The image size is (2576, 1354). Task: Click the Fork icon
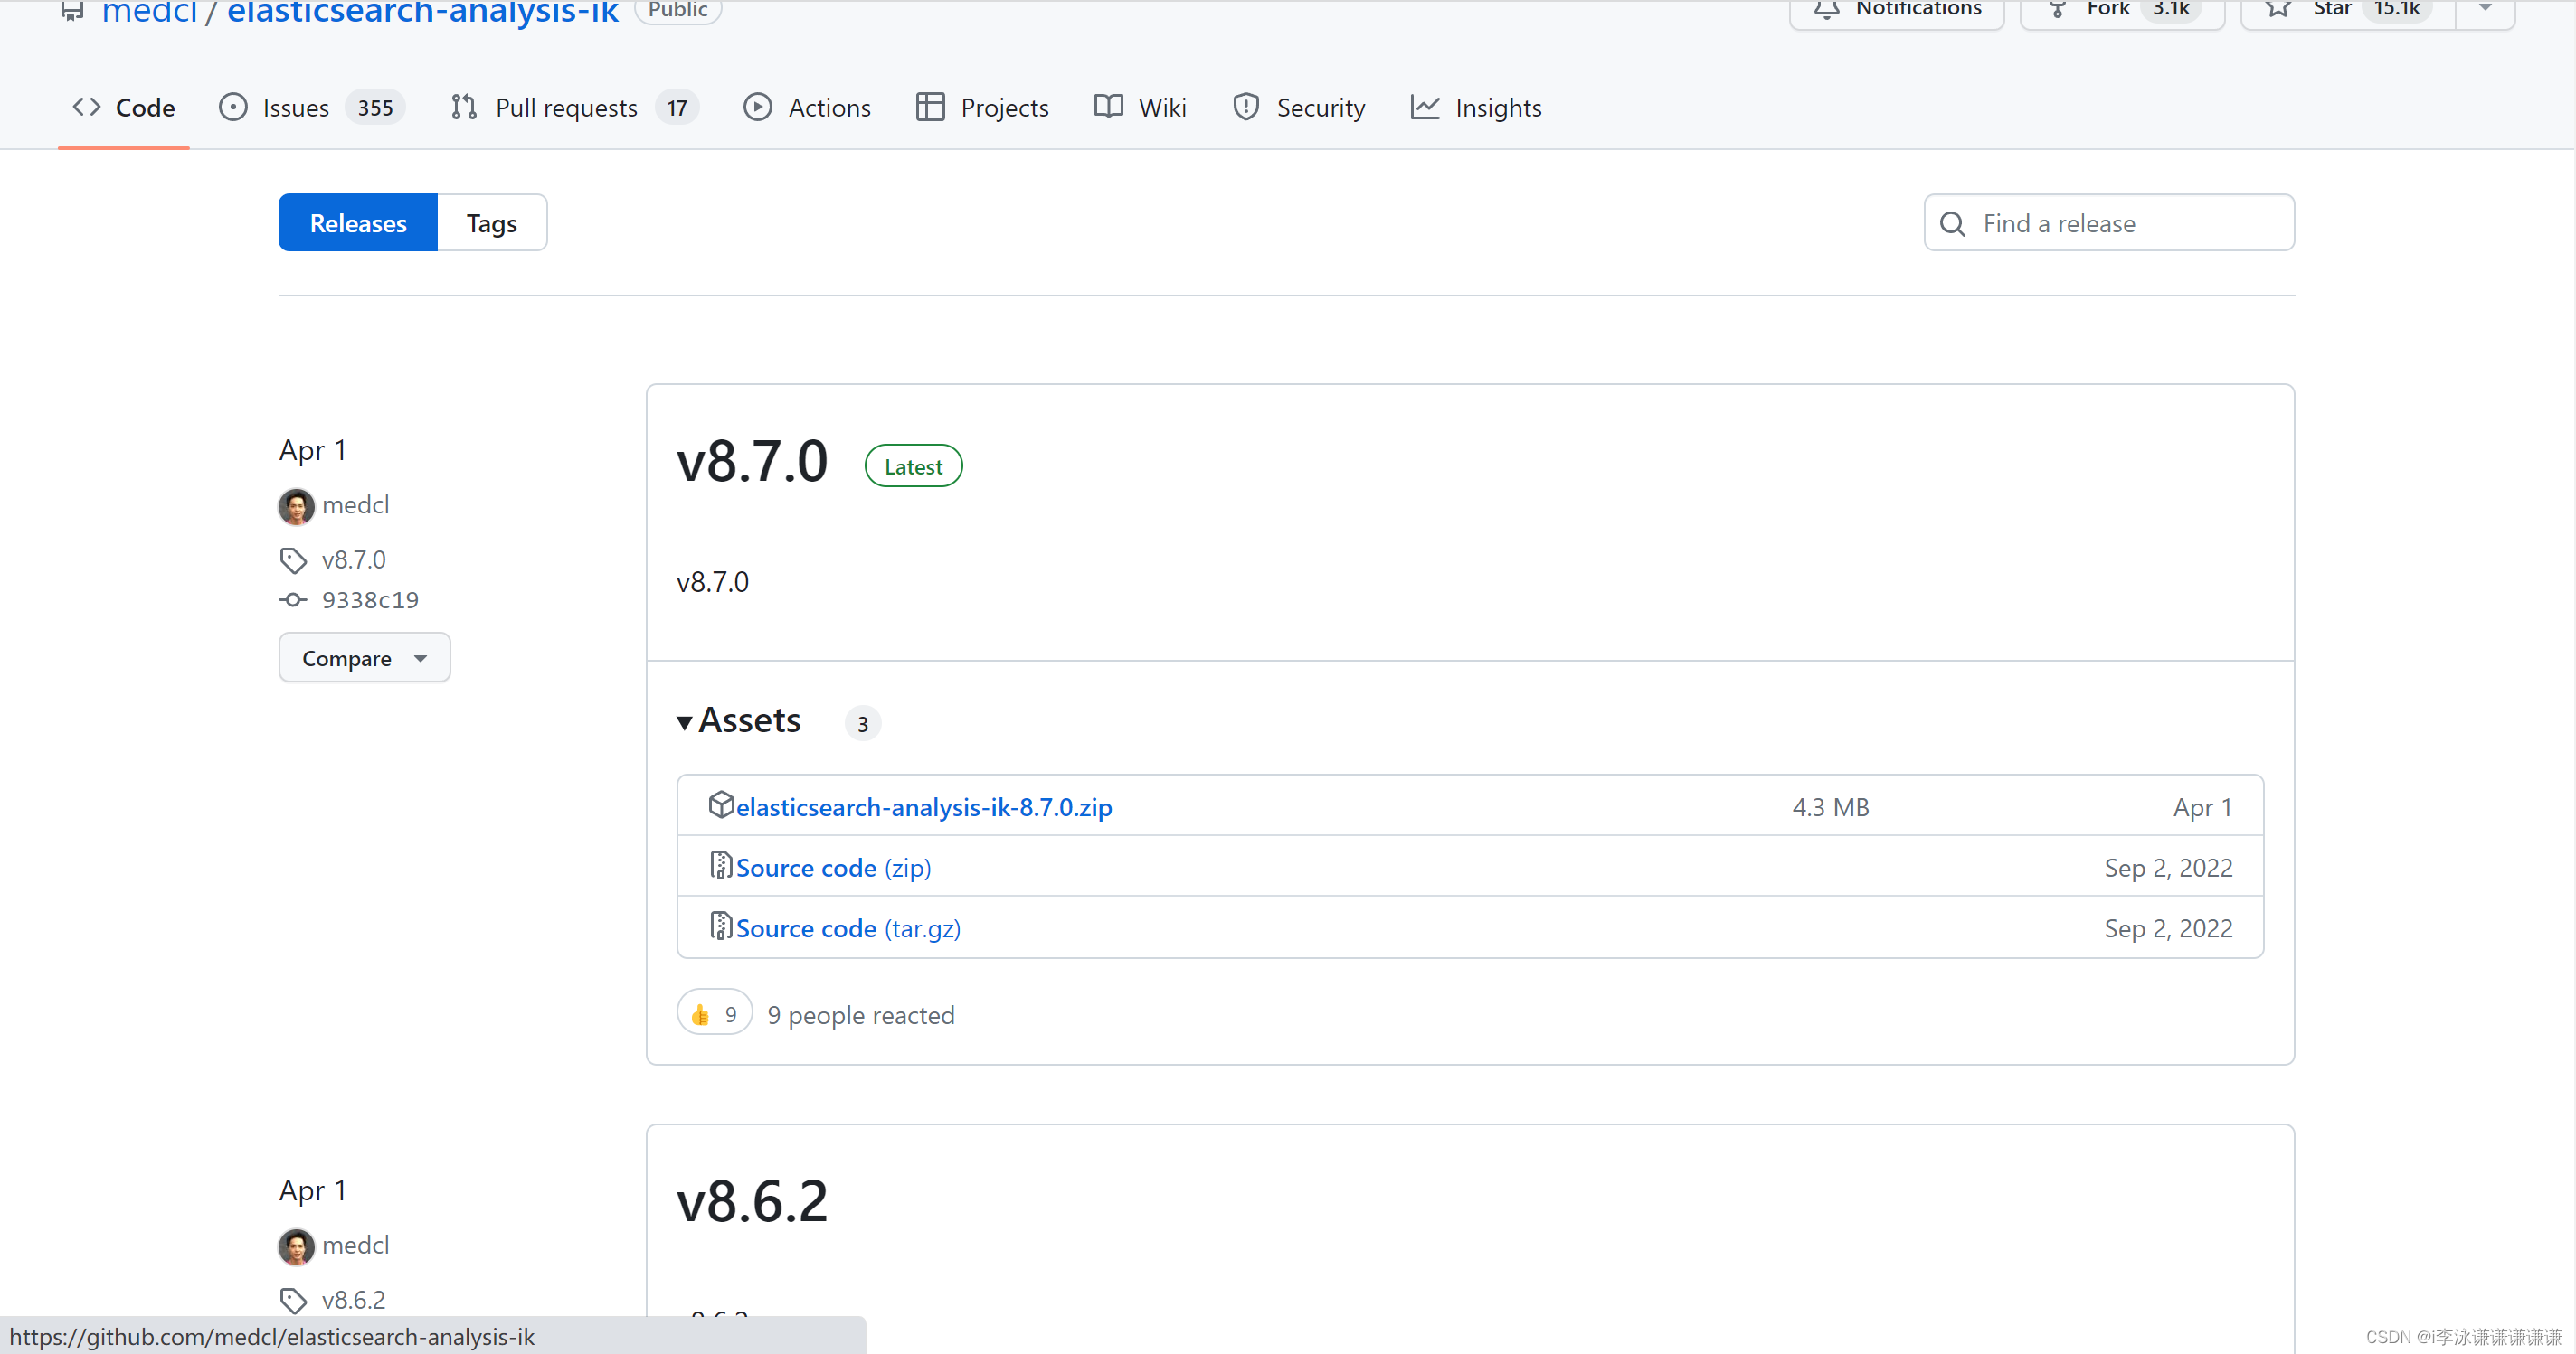tap(2059, 11)
